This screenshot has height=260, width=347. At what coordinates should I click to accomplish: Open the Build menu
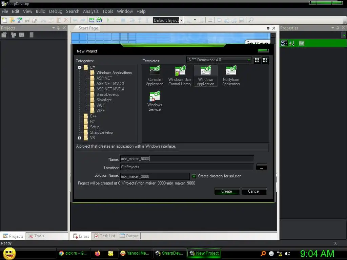point(41,11)
